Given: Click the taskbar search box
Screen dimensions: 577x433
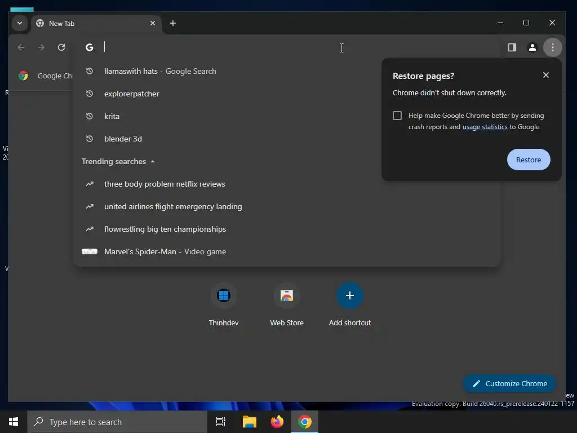Looking at the screenshot, I should click(117, 422).
